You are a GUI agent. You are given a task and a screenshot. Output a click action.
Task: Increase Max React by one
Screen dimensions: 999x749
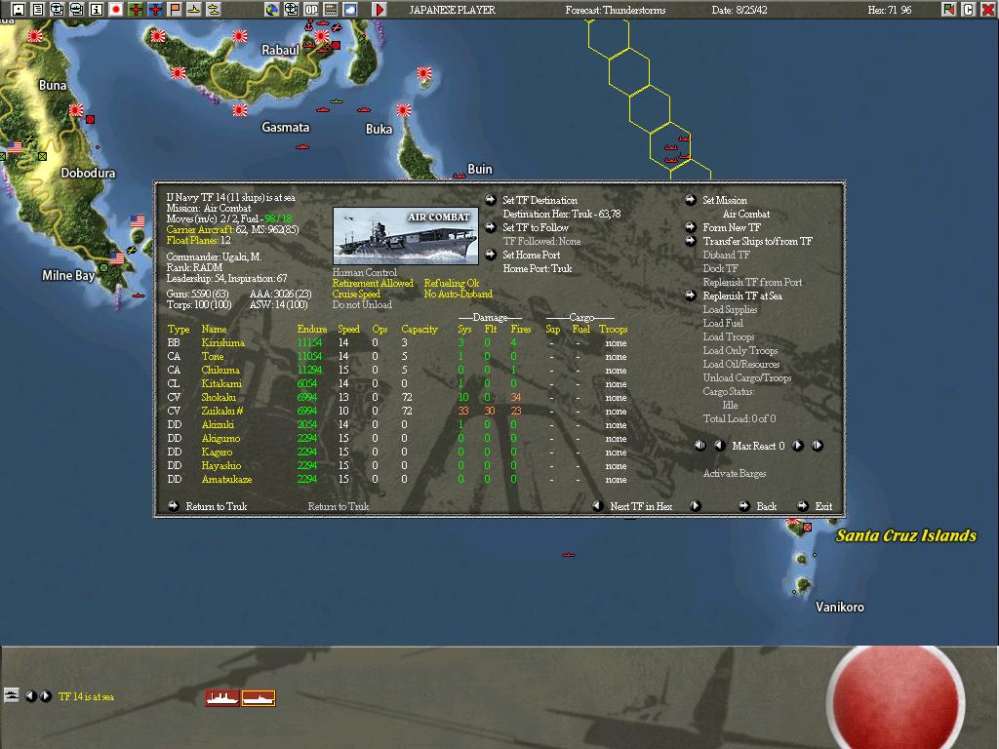click(798, 446)
